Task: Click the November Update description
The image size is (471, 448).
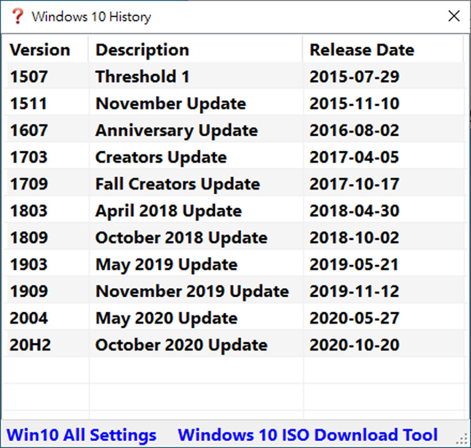Action: (x=171, y=104)
